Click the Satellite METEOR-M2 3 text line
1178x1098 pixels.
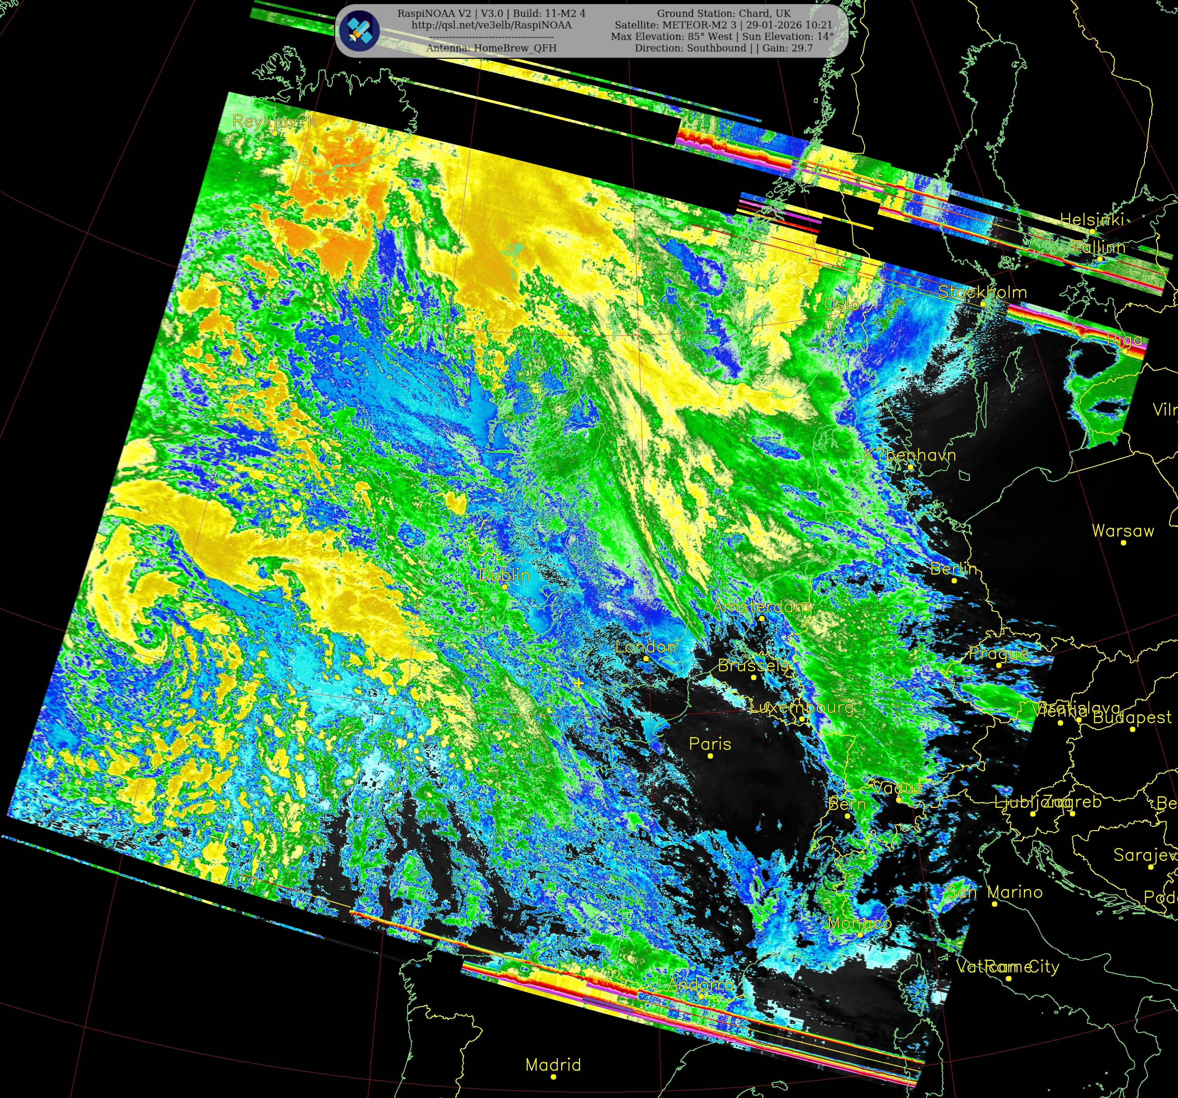[723, 25]
